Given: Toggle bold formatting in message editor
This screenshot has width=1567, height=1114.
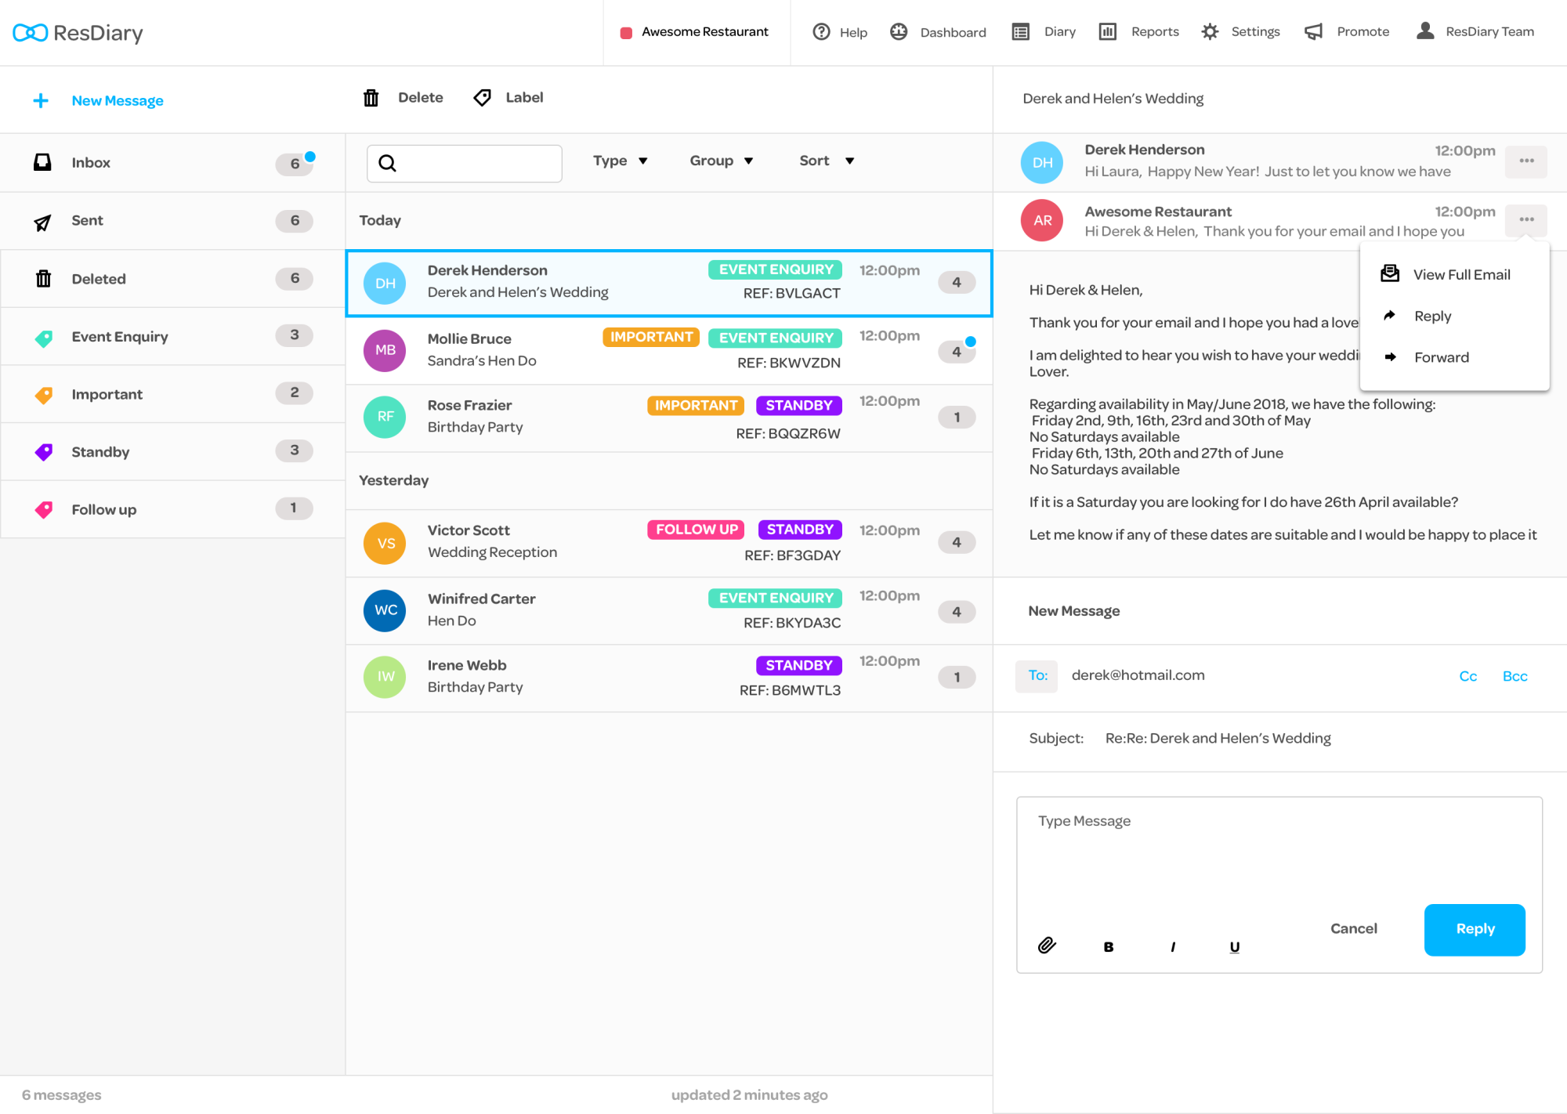Looking at the screenshot, I should coord(1108,947).
